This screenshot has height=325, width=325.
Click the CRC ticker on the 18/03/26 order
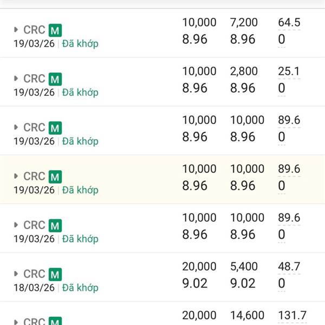click(x=34, y=274)
